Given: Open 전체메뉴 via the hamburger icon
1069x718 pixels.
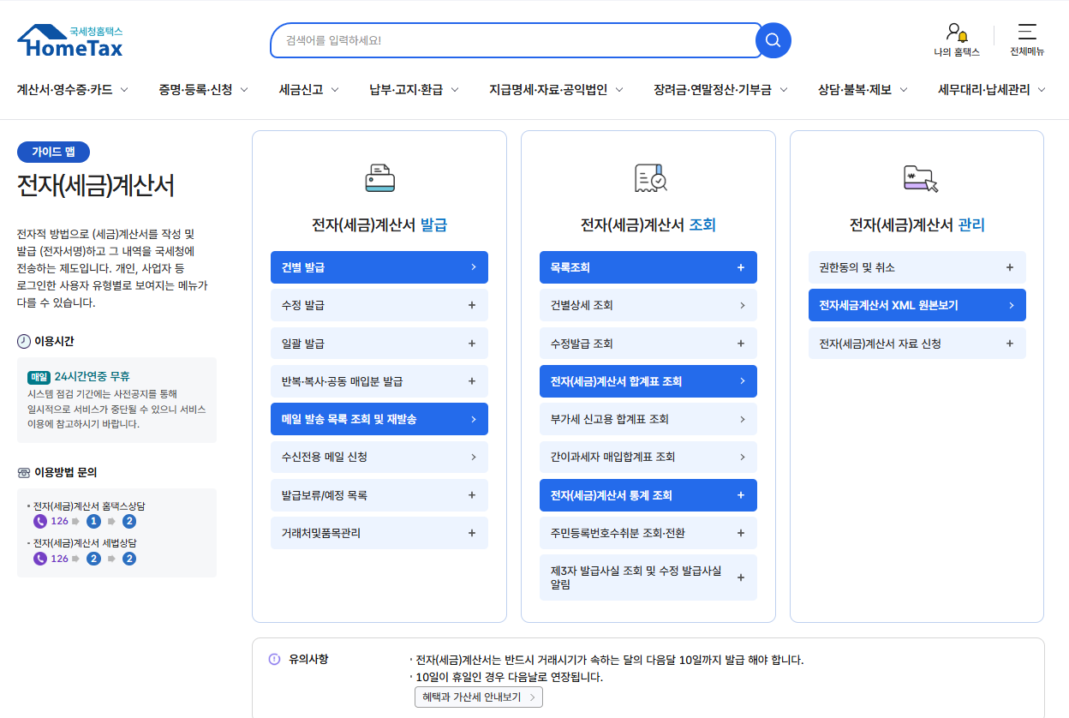Looking at the screenshot, I should click(1026, 39).
